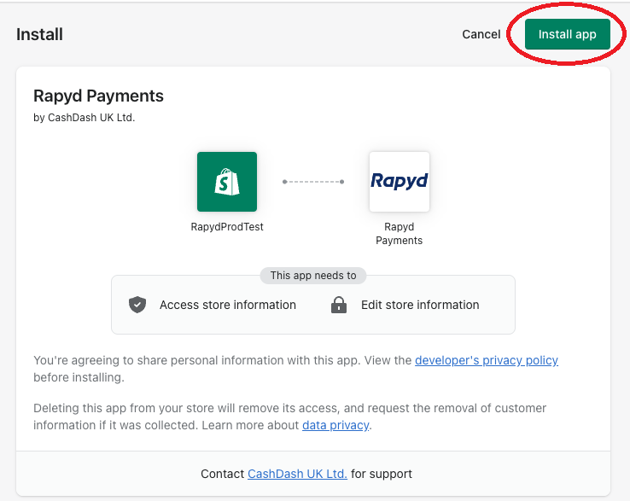Click the green Install app button
This screenshot has height=501, width=630.
coord(567,34)
